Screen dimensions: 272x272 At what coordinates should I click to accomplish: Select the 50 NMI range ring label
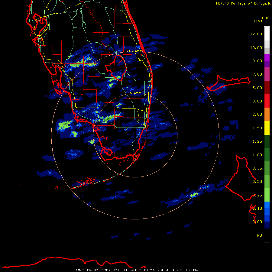(x=135, y=93)
